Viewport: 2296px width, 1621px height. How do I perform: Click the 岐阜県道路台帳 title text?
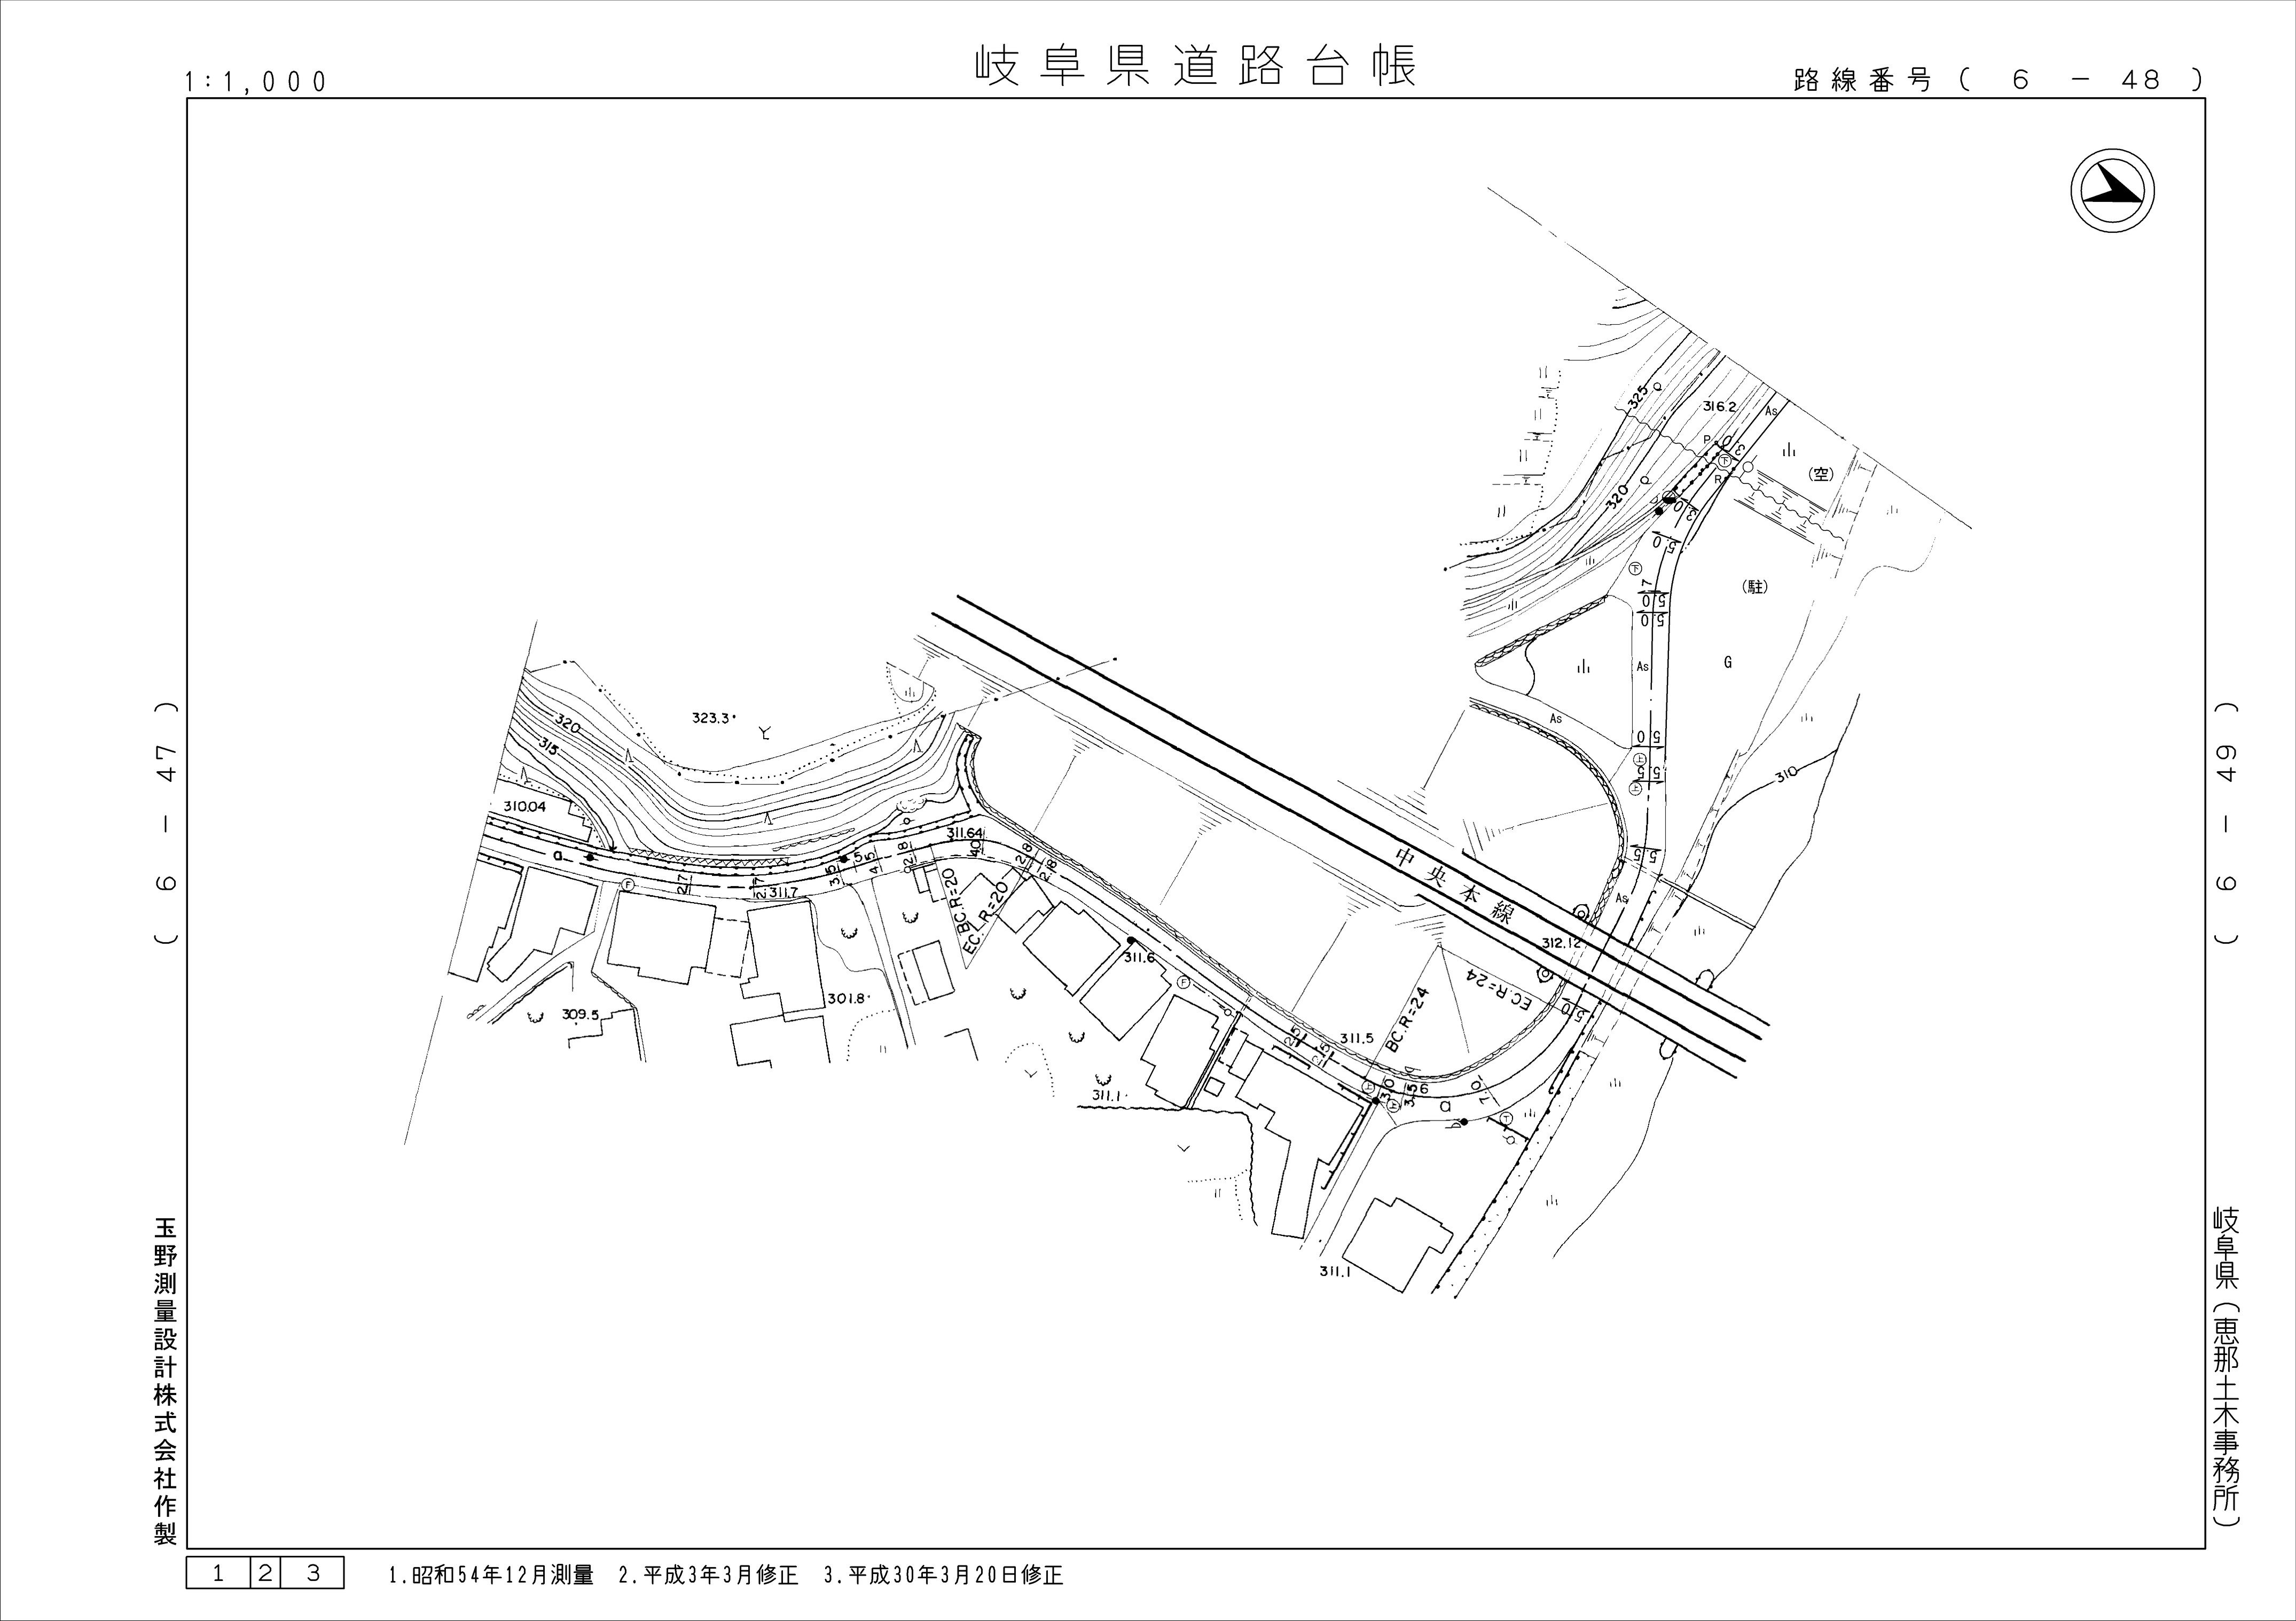[1195, 66]
